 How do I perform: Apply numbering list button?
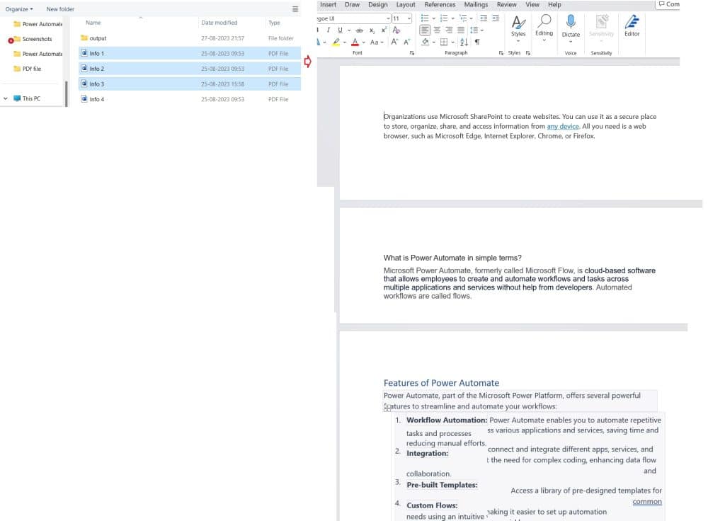pyautogui.click(x=444, y=18)
